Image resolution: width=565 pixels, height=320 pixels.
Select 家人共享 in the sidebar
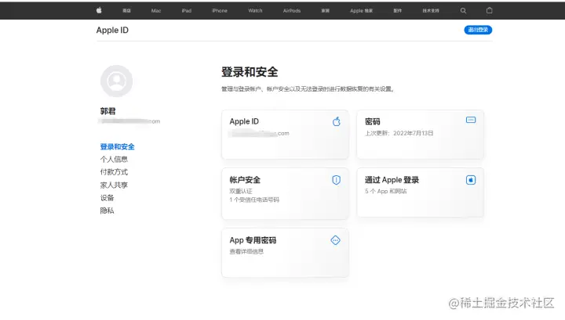click(x=114, y=185)
